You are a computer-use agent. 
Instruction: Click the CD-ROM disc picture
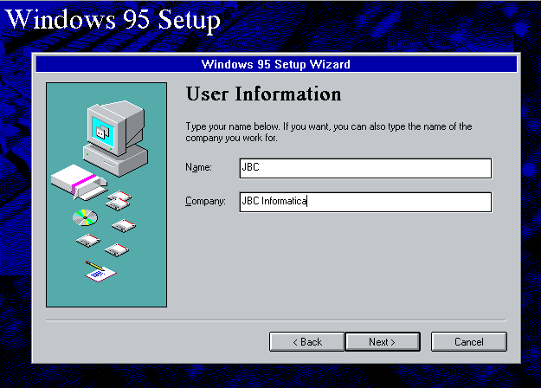pos(86,217)
